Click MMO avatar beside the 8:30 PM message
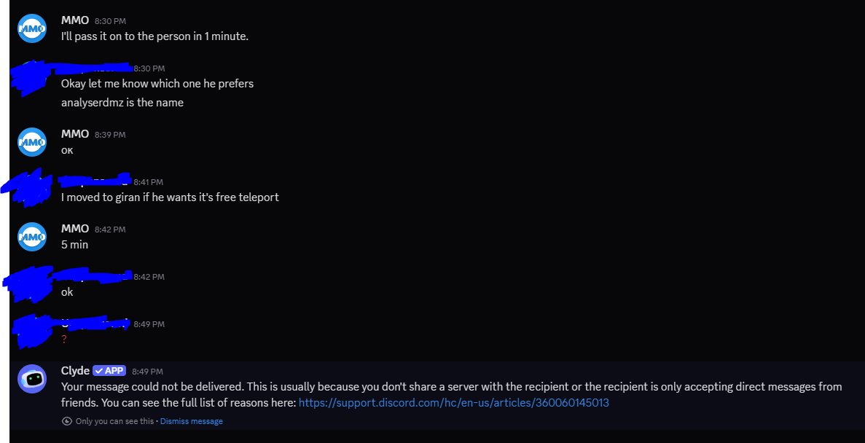 [x=32, y=28]
